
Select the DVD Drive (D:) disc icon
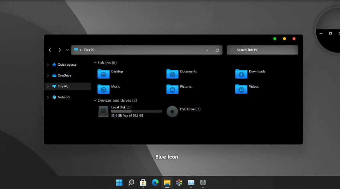(172, 112)
